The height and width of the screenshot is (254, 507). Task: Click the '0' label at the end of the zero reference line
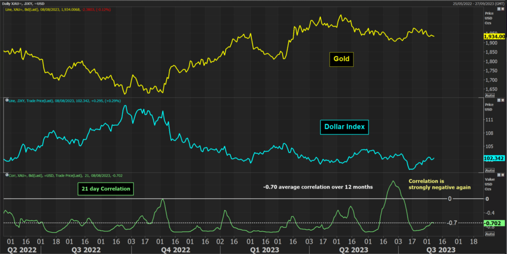(450, 199)
